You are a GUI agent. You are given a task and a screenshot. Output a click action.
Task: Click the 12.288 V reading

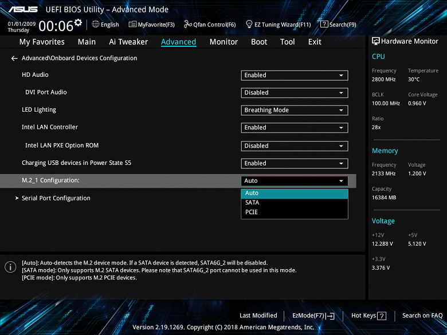point(382,244)
